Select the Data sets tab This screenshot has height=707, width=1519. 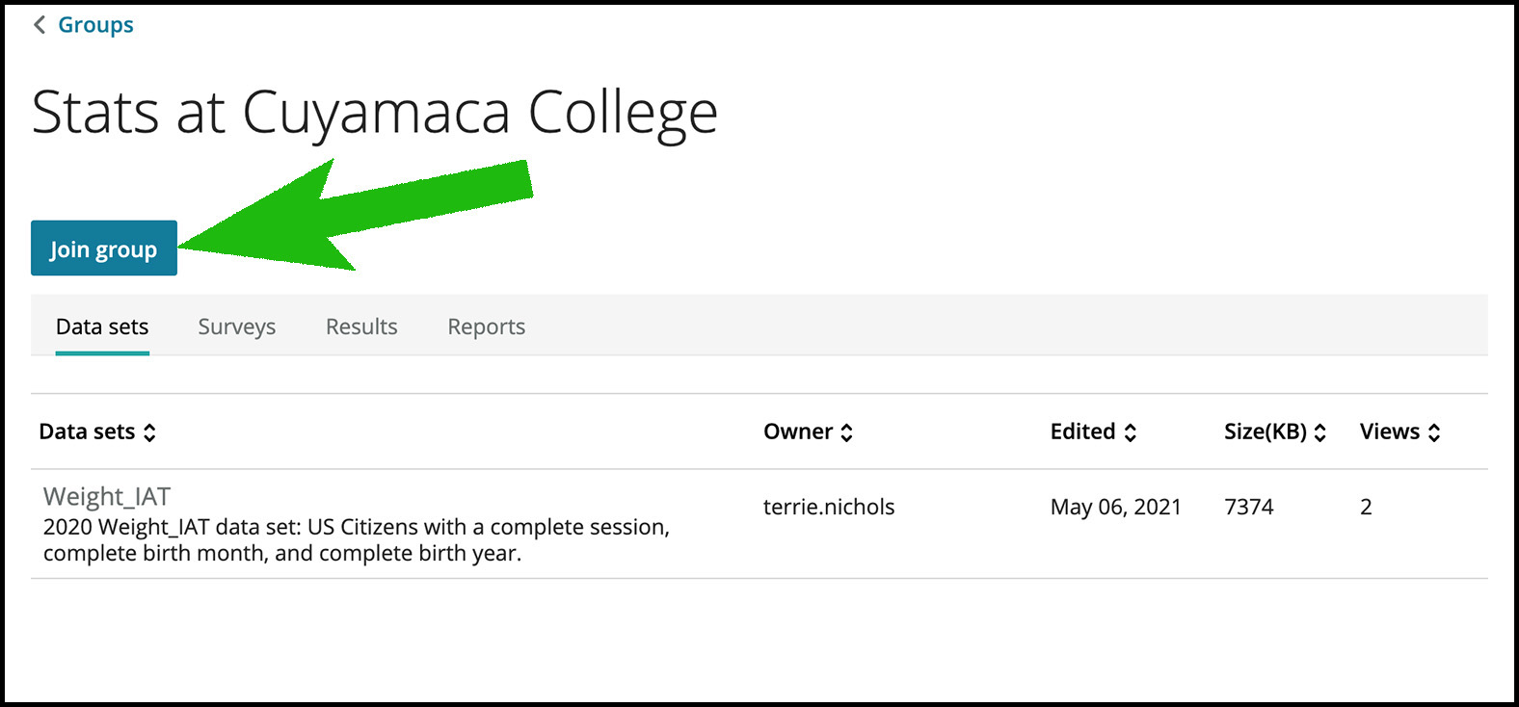click(x=102, y=327)
